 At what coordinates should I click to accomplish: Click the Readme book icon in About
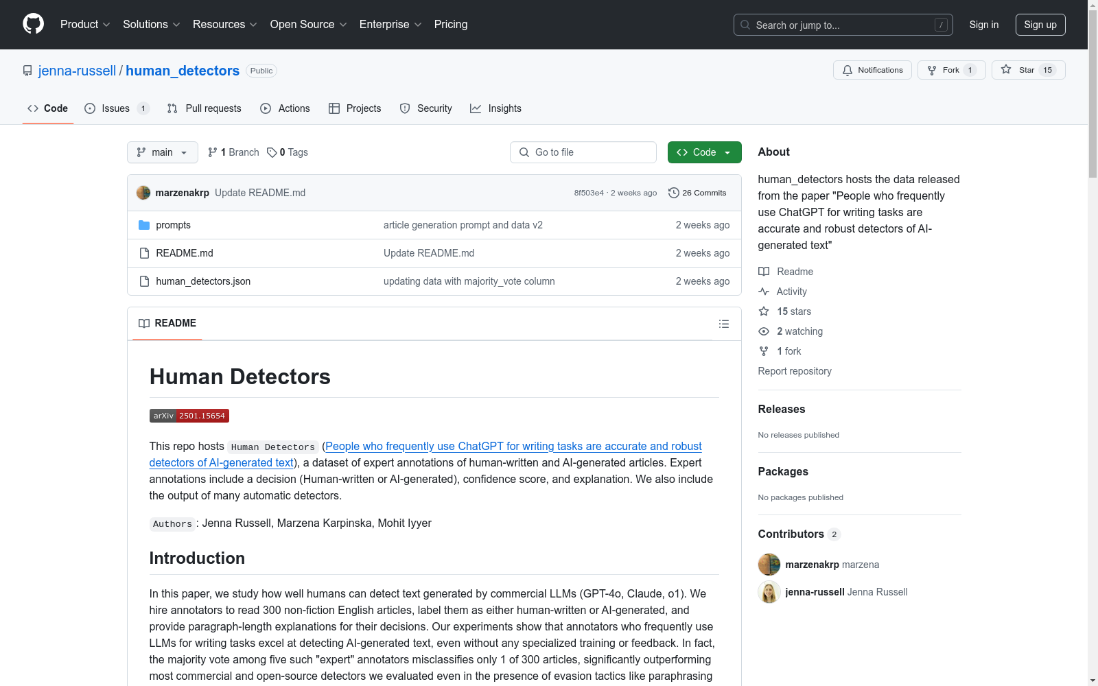tap(764, 272)
